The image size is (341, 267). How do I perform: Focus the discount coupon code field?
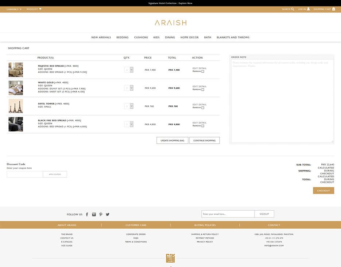(25, 174)
